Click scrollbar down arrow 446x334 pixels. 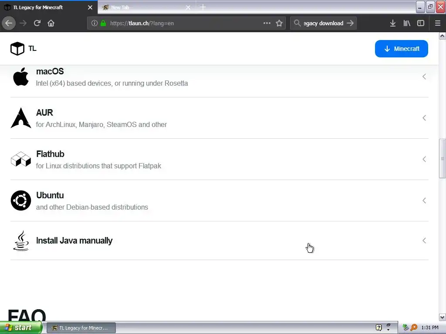(443, 317)
